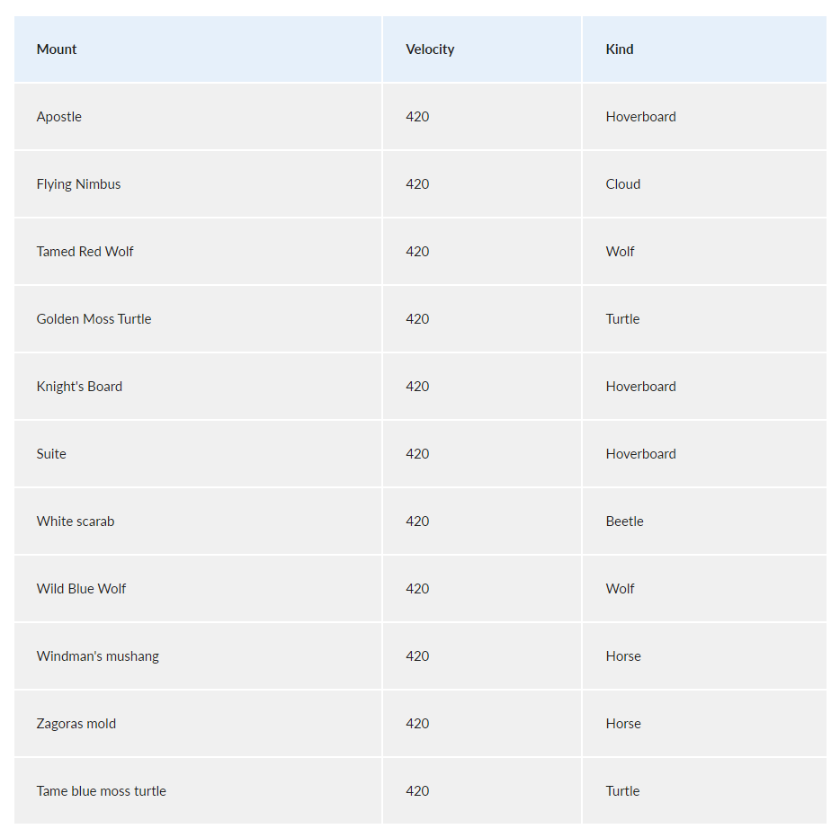The height and width of the screenshot is (838, 840).
Task: Click the Tamed Red Wolf cell
Action: [x=198, y=252]
